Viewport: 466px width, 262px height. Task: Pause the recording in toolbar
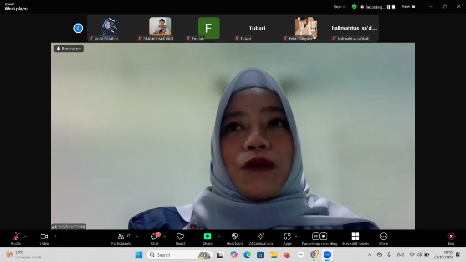[x=315, y=237]
